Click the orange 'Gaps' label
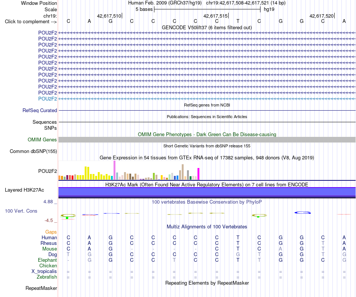 click(x=51, y=232)
